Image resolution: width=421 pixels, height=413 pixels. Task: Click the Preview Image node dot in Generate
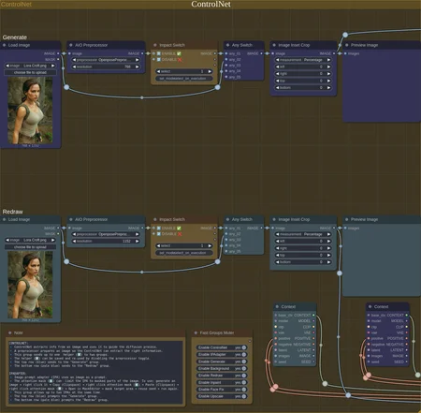click(346, 45)
